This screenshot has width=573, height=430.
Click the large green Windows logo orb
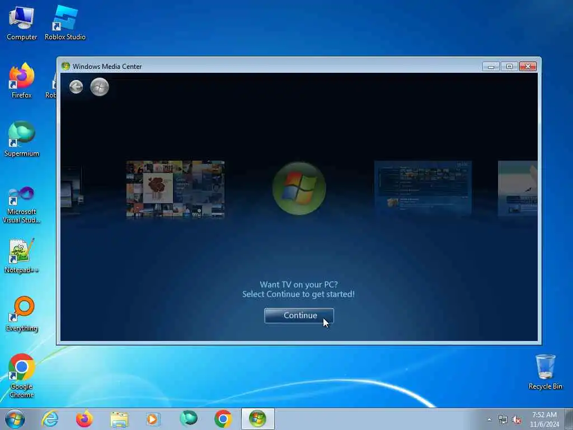point(299,188)
